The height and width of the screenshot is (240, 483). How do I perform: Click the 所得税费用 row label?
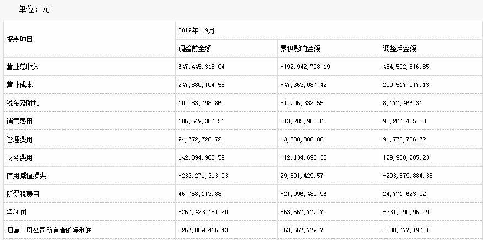(x=23, y=194)
